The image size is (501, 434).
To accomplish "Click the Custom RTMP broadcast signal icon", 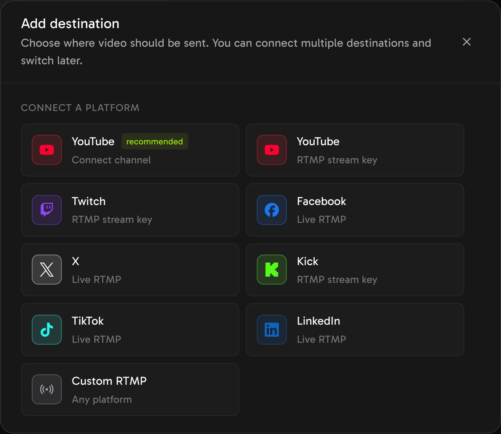I will (x=47, y=389).
